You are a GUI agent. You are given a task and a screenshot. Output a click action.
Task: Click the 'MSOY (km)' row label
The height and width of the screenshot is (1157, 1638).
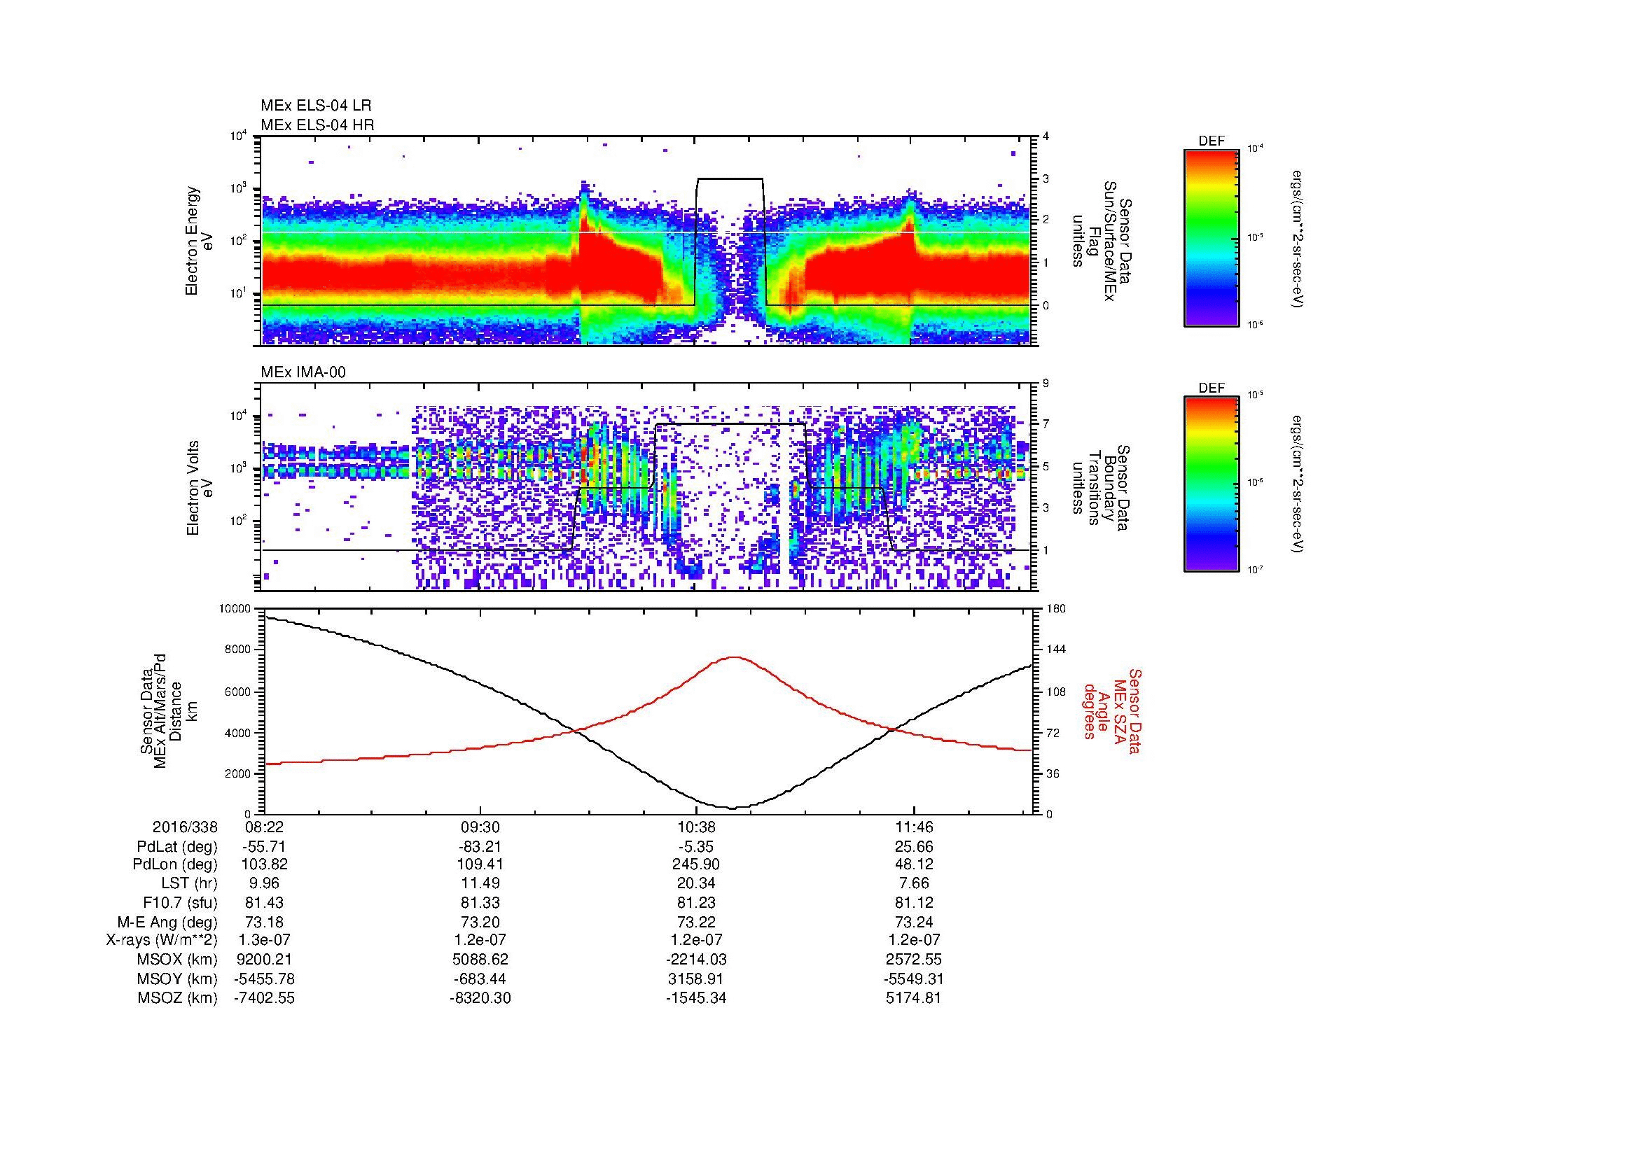point(178,979)
